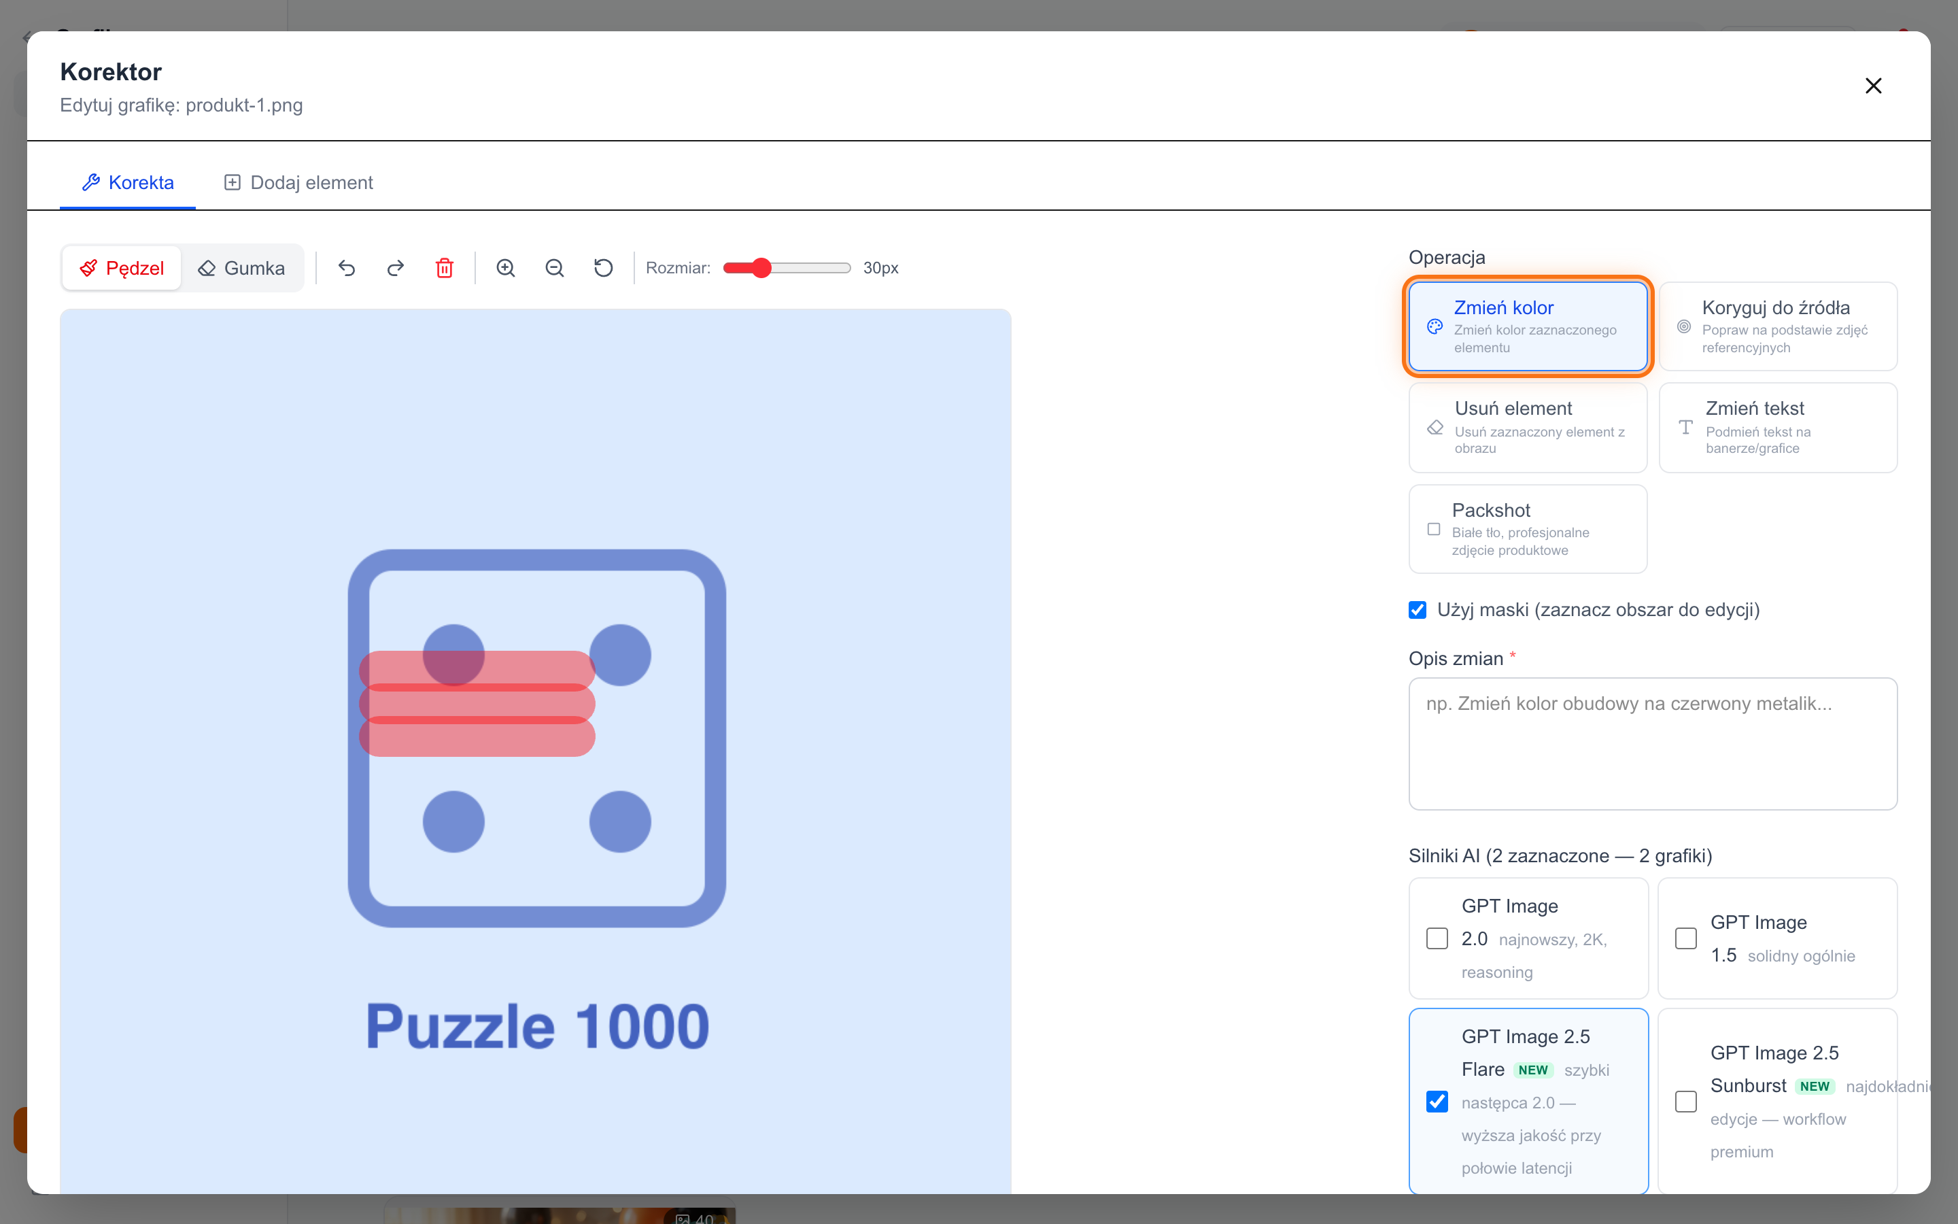The image size is (1958, 1224).
Task: Click the redo arrow icon
Action: tap(395, 268)
